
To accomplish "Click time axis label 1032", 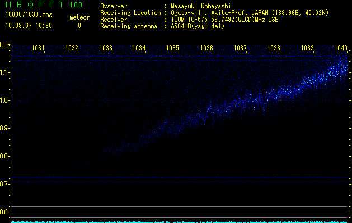I will [72, 47].
